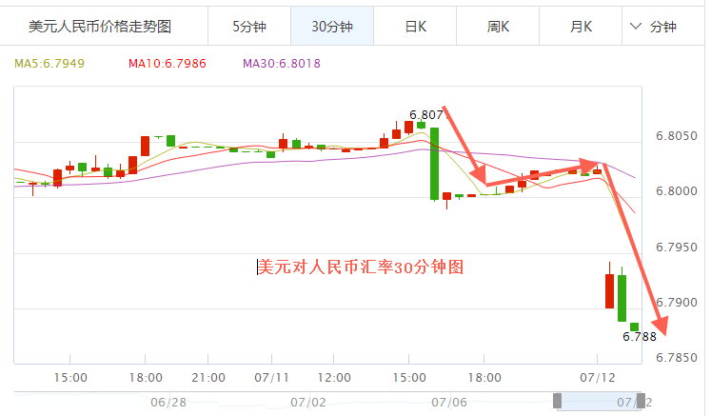
Task: Click the 06/28 date on timeline navigator
Action: (168, 403)
